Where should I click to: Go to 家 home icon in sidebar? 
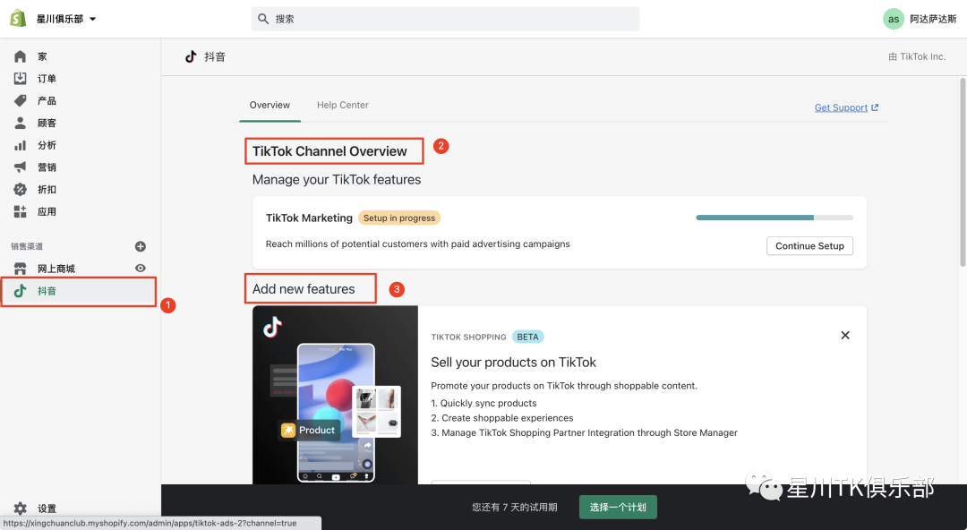point(21,56)
